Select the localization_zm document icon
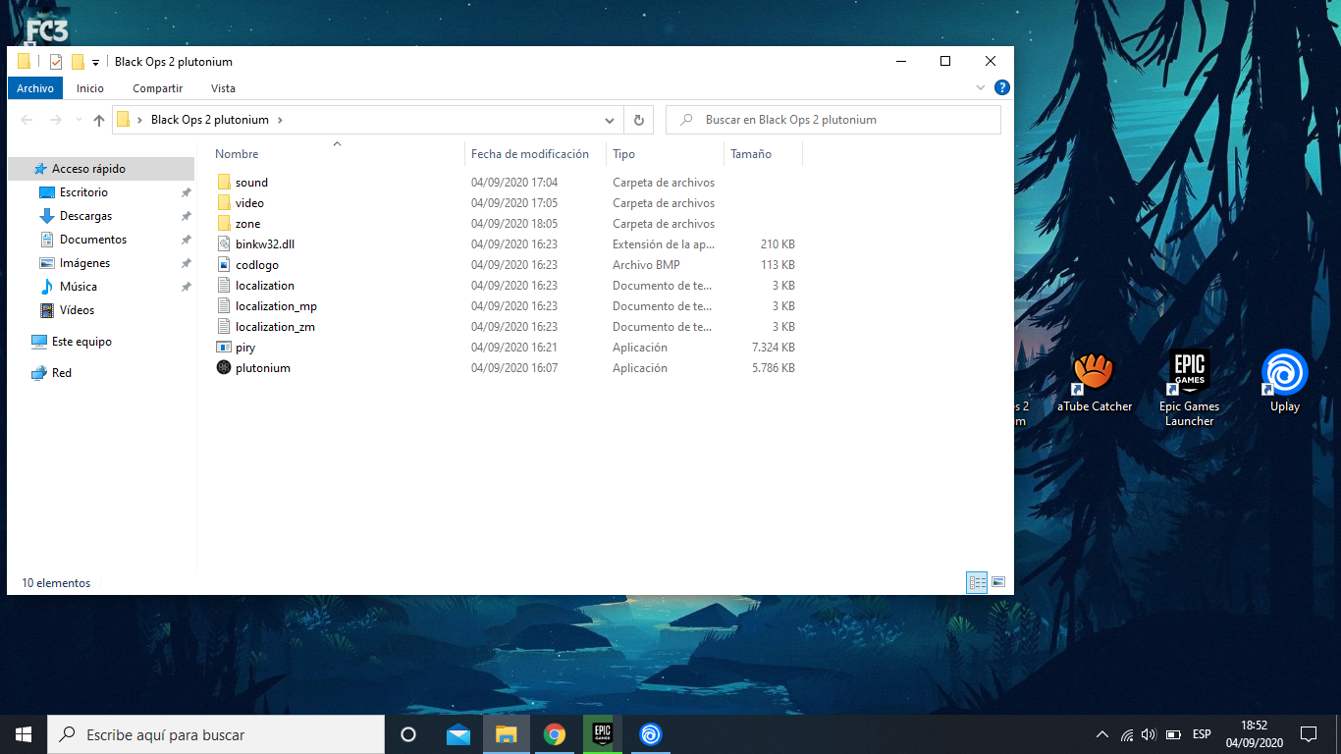 pos(224,327)
